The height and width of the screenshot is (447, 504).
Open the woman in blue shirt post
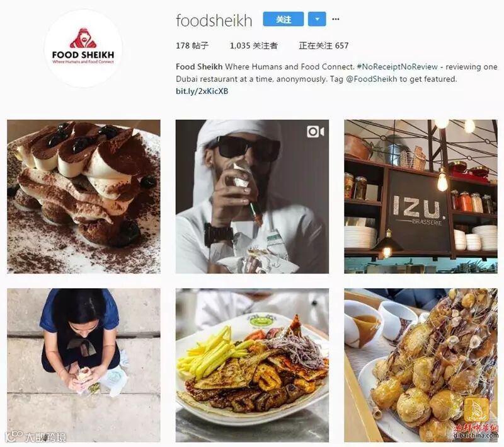pyautogui.click(x=84, y=365)
